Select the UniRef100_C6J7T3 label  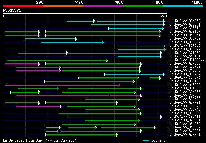185,117
